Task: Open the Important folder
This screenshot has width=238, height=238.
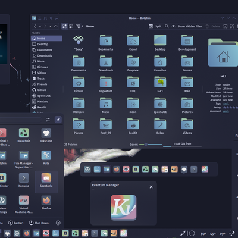Action: [106, 84]
